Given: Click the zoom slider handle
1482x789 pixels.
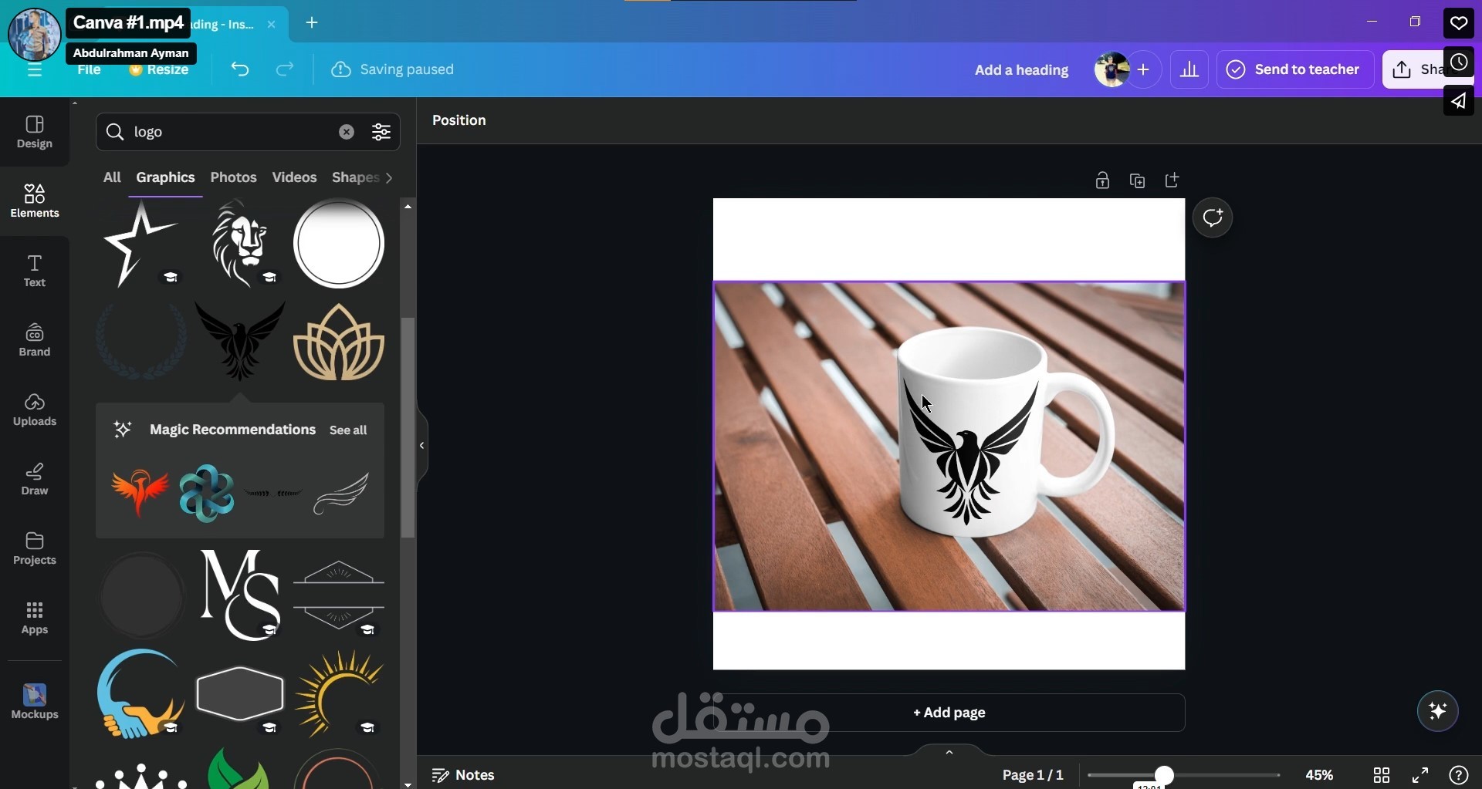Looking at the screenshot, I should click(1164, 775).
